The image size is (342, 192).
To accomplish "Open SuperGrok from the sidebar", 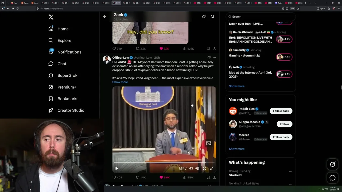I will coord(63,75).
